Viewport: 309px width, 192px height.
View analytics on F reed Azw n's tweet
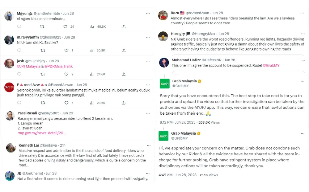92,103
